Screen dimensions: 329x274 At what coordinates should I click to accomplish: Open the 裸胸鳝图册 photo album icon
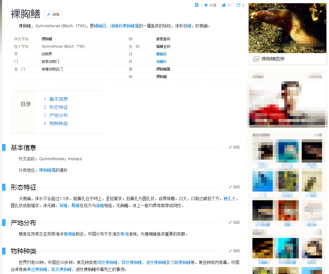point(256,59)
